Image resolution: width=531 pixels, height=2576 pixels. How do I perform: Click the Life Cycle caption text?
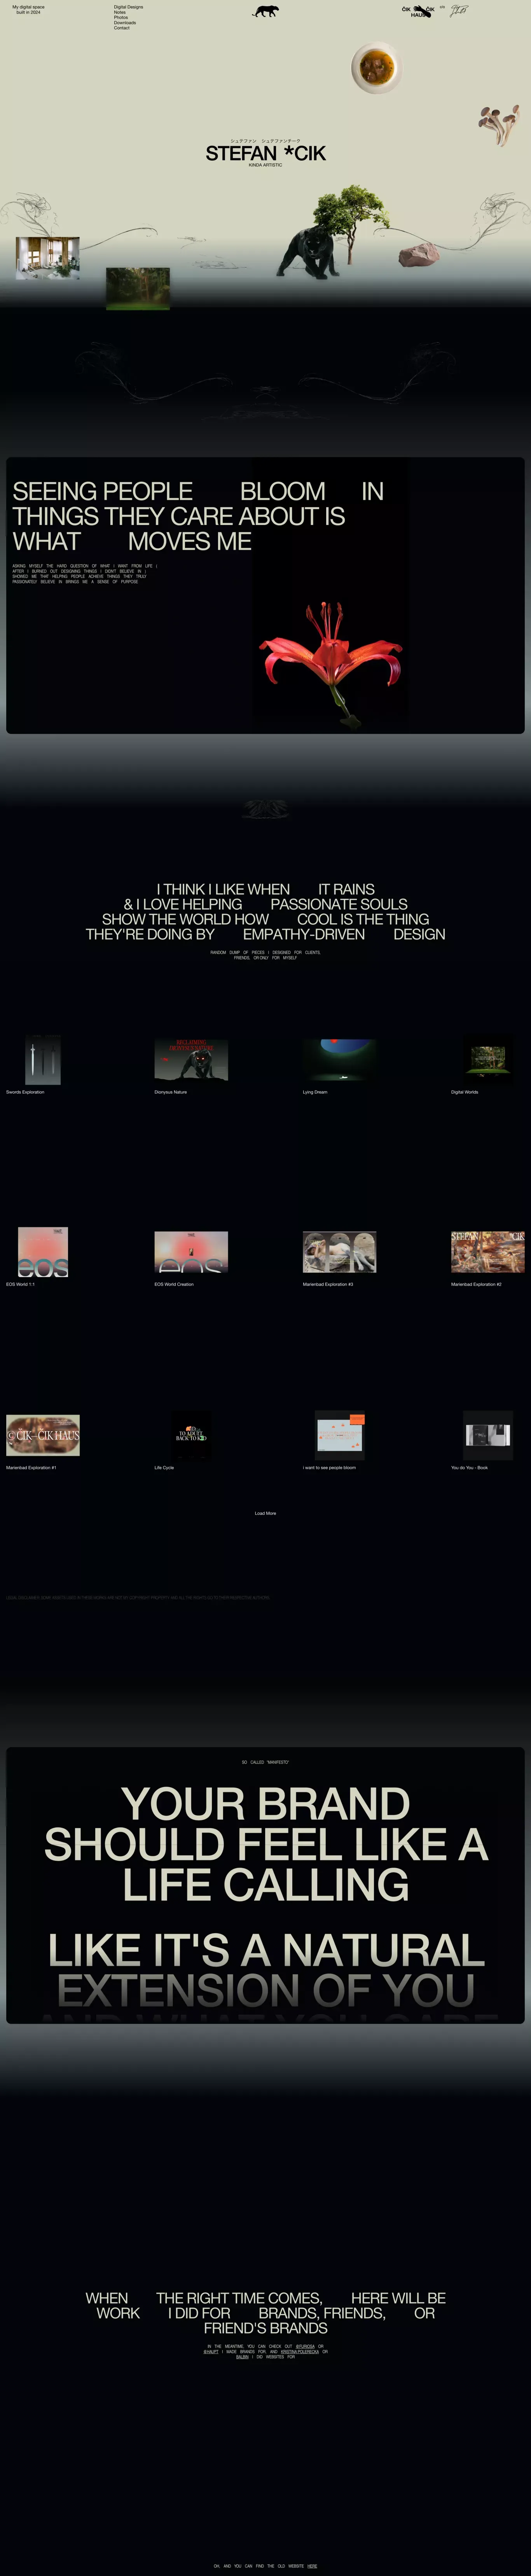164,1468
